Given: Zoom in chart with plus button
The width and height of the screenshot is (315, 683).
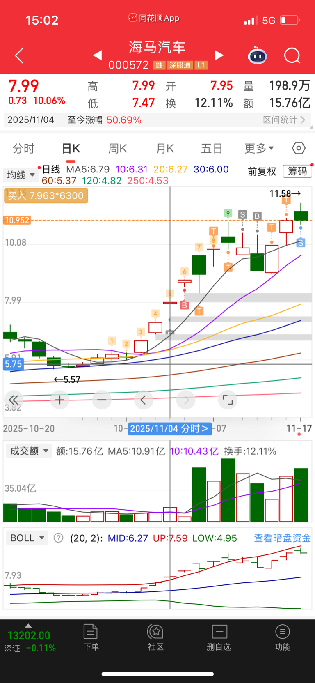Looking at the screenshot, I should pos(59,400).
